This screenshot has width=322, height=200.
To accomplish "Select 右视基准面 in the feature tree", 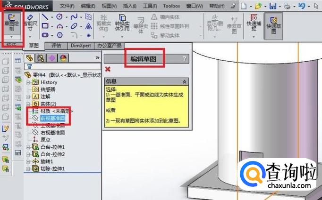I will pos(53,133).
